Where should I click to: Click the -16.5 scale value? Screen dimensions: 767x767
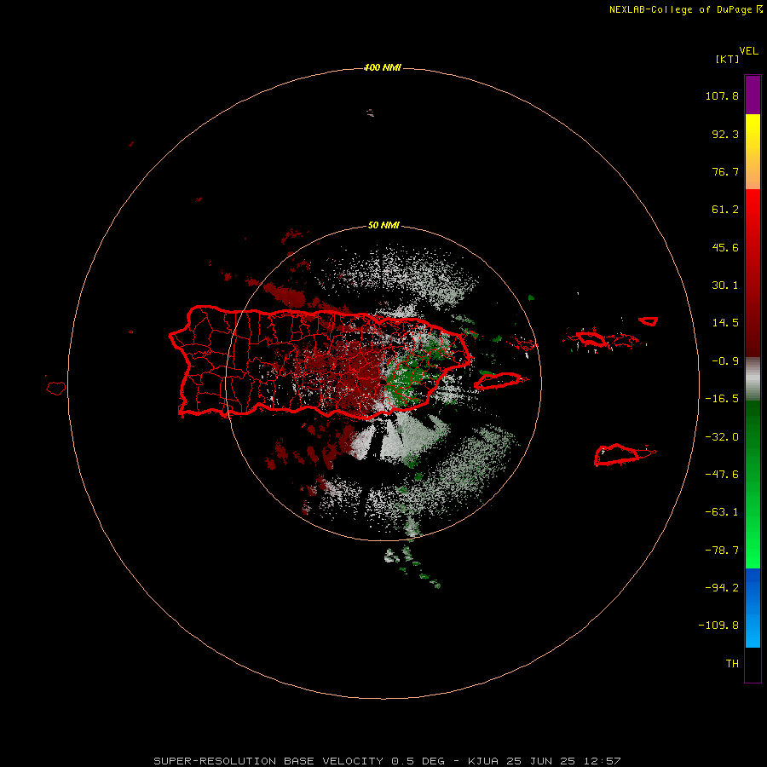[722, 399]
